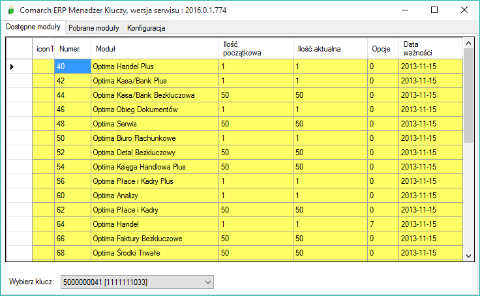Image resolution: width=480 pixels, height=296 pixels.
Task: Click scrollbar down arrow in module table
Action: click(x=468, y=256)
